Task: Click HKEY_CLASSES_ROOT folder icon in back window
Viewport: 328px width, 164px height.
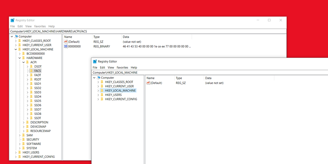Action: pos(20,41)
